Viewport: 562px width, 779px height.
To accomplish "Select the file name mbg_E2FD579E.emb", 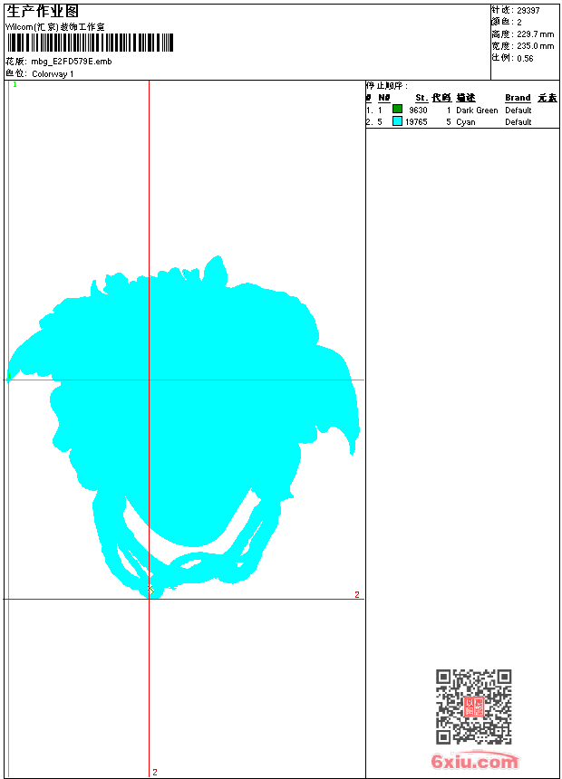I will coord(72,62).
